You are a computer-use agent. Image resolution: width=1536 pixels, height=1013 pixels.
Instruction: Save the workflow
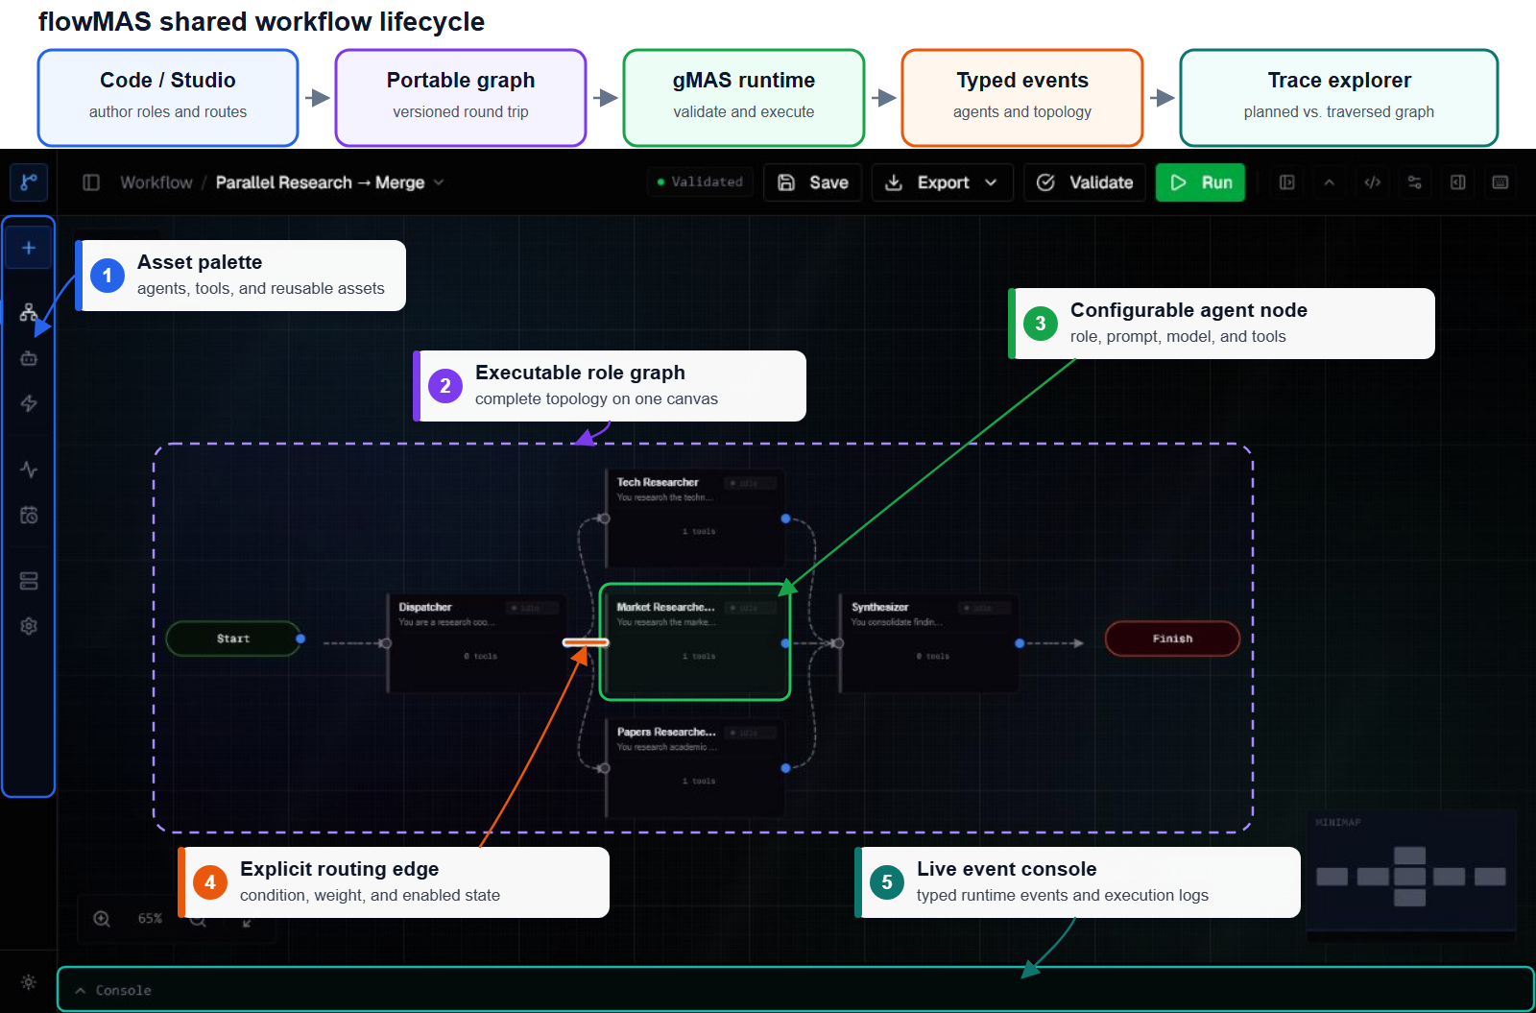pos(812,182)
